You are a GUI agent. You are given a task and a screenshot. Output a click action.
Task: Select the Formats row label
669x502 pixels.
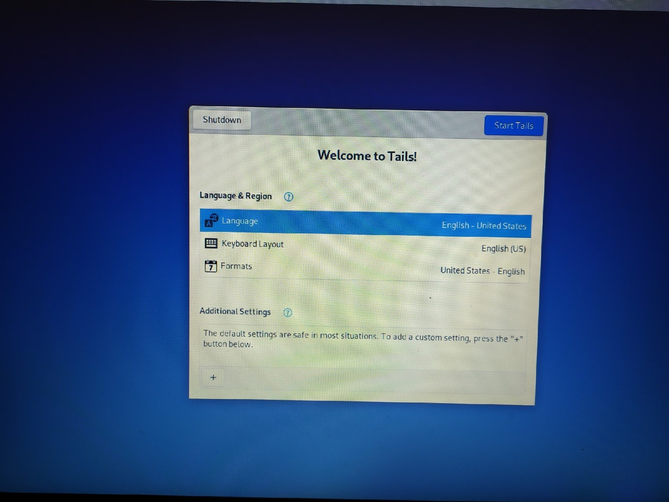point(236,266)
